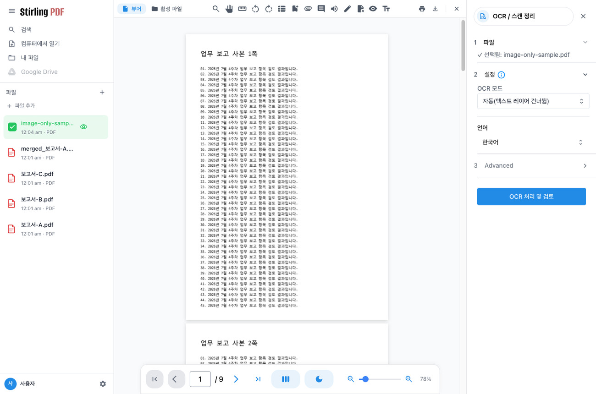596x394 pixels.
Task: Click the OCR 처리 및 검토 button
Action: pos(531,197)
